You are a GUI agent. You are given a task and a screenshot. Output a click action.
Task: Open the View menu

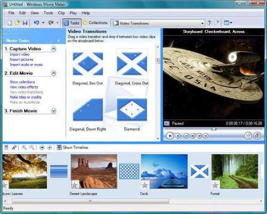point(35,13)
